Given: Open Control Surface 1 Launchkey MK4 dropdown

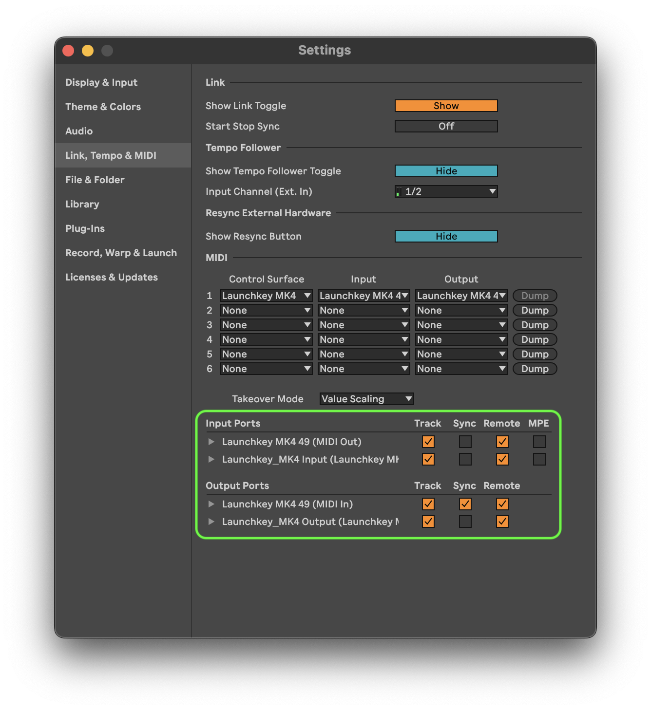Looking at the screenshot, I should 266,296.
